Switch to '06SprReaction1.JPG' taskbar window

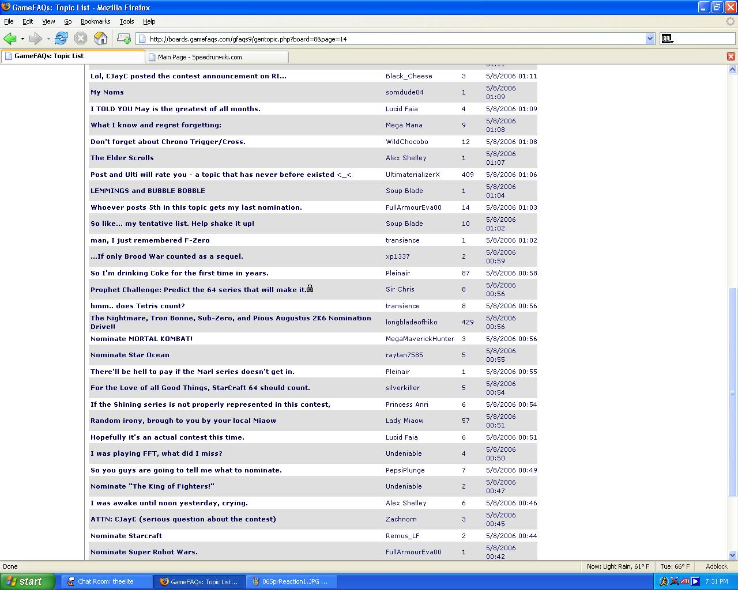[292, 581]
